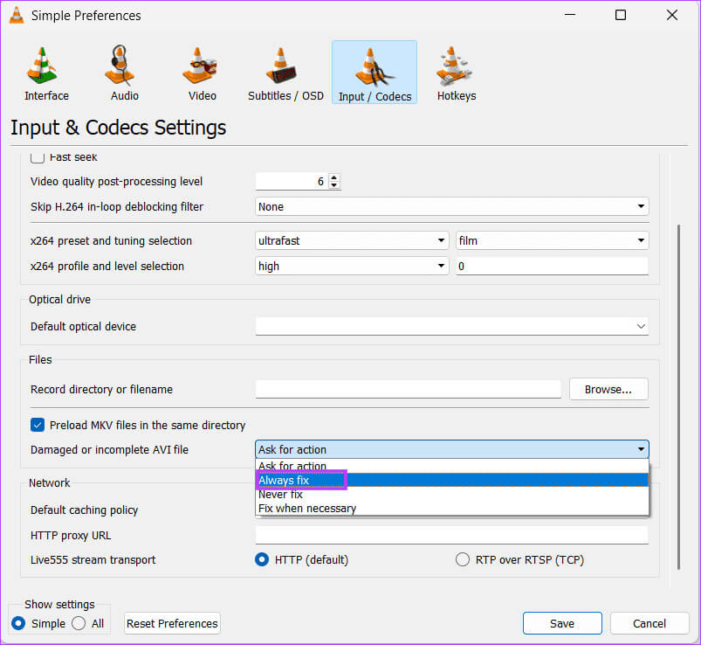This screenshot has width=701, height=645.
Task: Click the HTTP proxy URL field
Action: (451, 535)
